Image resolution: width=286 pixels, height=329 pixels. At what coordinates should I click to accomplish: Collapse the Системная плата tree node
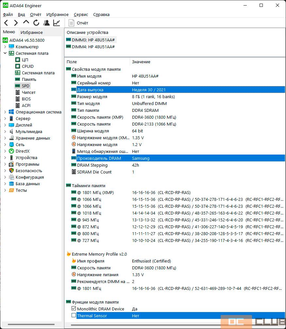pos(5,53)
